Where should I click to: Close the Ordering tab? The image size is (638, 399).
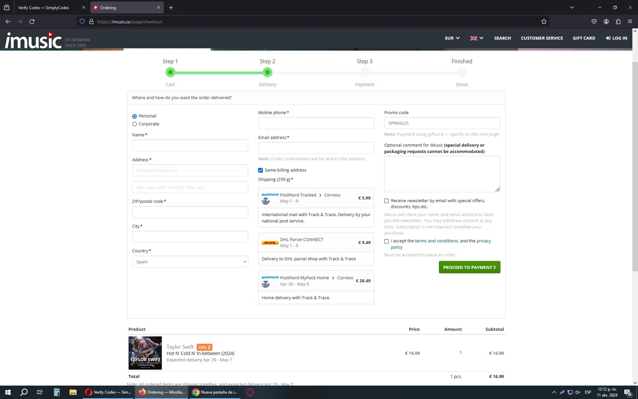[x=159, y=8]
